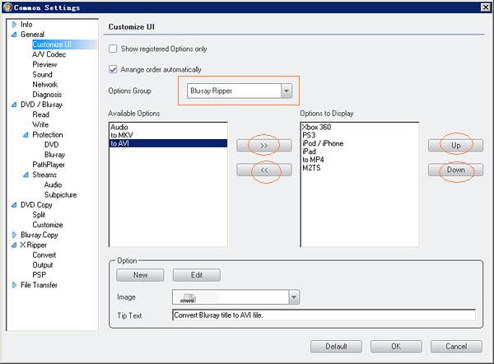Collapse the DVD Copy node arrow
This screenshot has width=494, height=364.
tap(14, 205)
